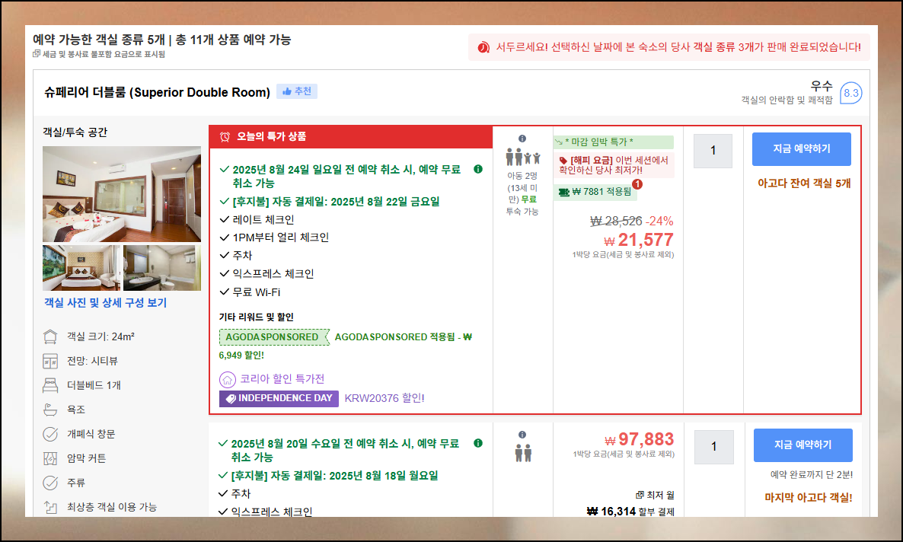Click KRW20376 할인! text
The height and width of the screenshot is (542, 903).
tap(384, 398)
